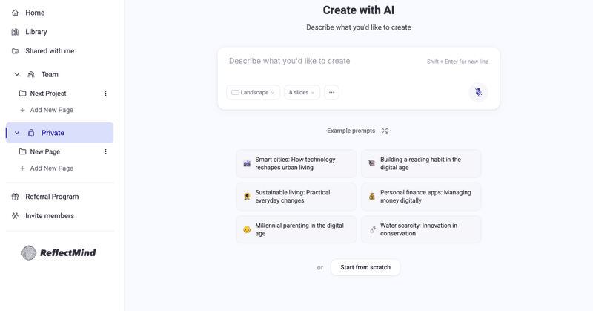Open the Next Project folder

coord(48,94)
